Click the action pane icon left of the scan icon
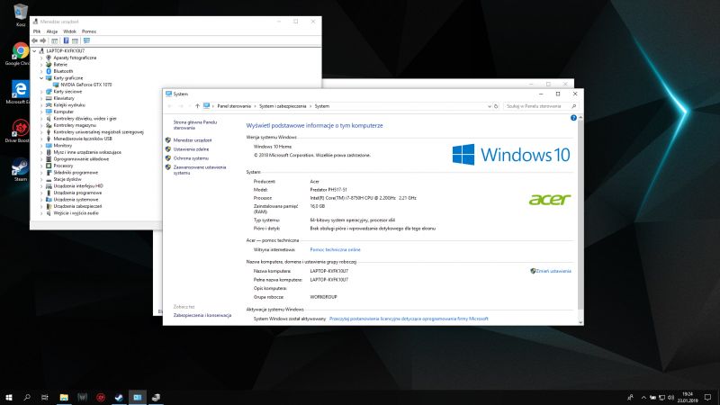 (x=75, y=40)
